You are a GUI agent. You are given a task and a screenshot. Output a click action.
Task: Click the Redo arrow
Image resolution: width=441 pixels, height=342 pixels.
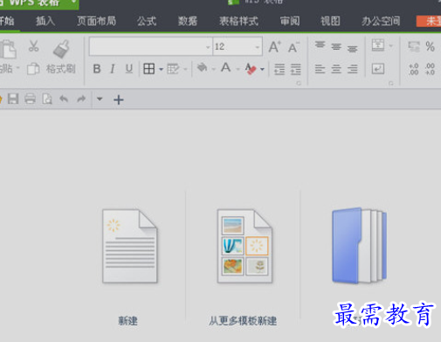coord(81,99)
